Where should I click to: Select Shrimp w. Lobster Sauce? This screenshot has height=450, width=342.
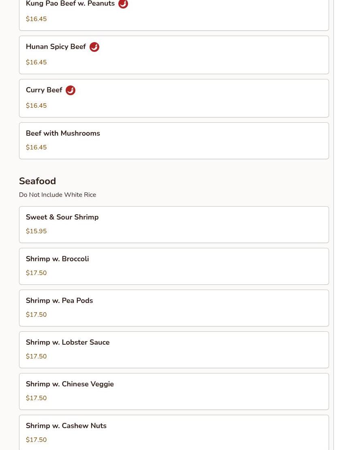click(x=174, y=350)
